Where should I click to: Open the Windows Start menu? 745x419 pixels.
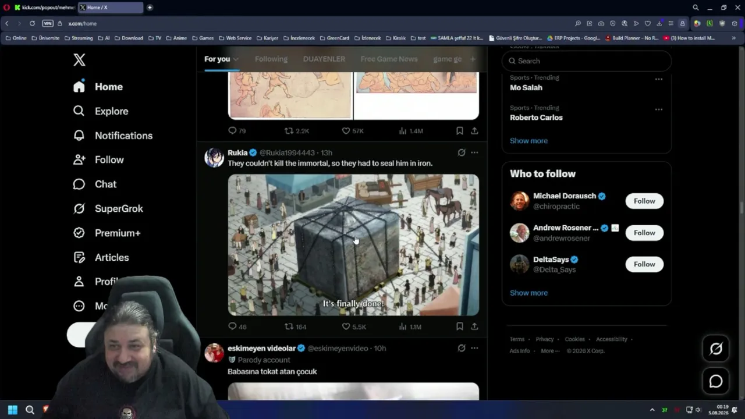(12, 410)
